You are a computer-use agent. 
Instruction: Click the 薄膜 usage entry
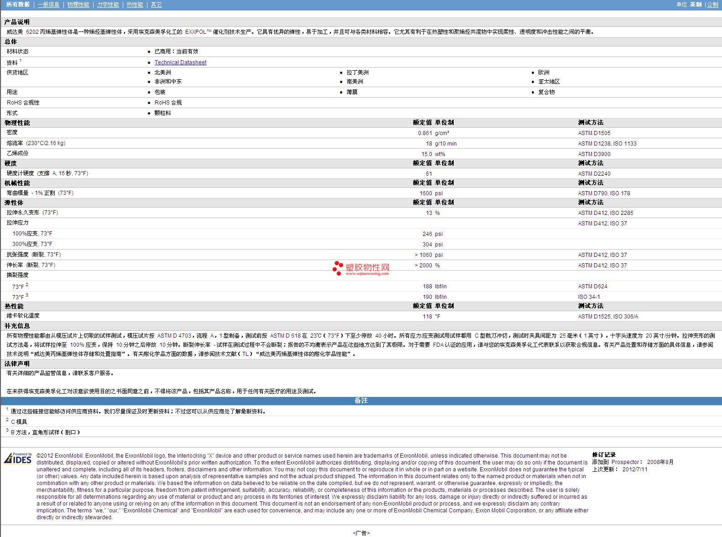(352, 92)
